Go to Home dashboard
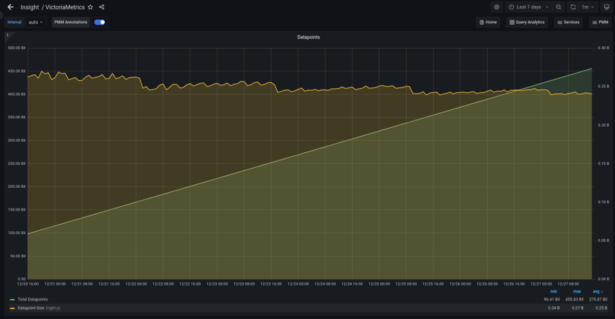 (x=488, y=22)
